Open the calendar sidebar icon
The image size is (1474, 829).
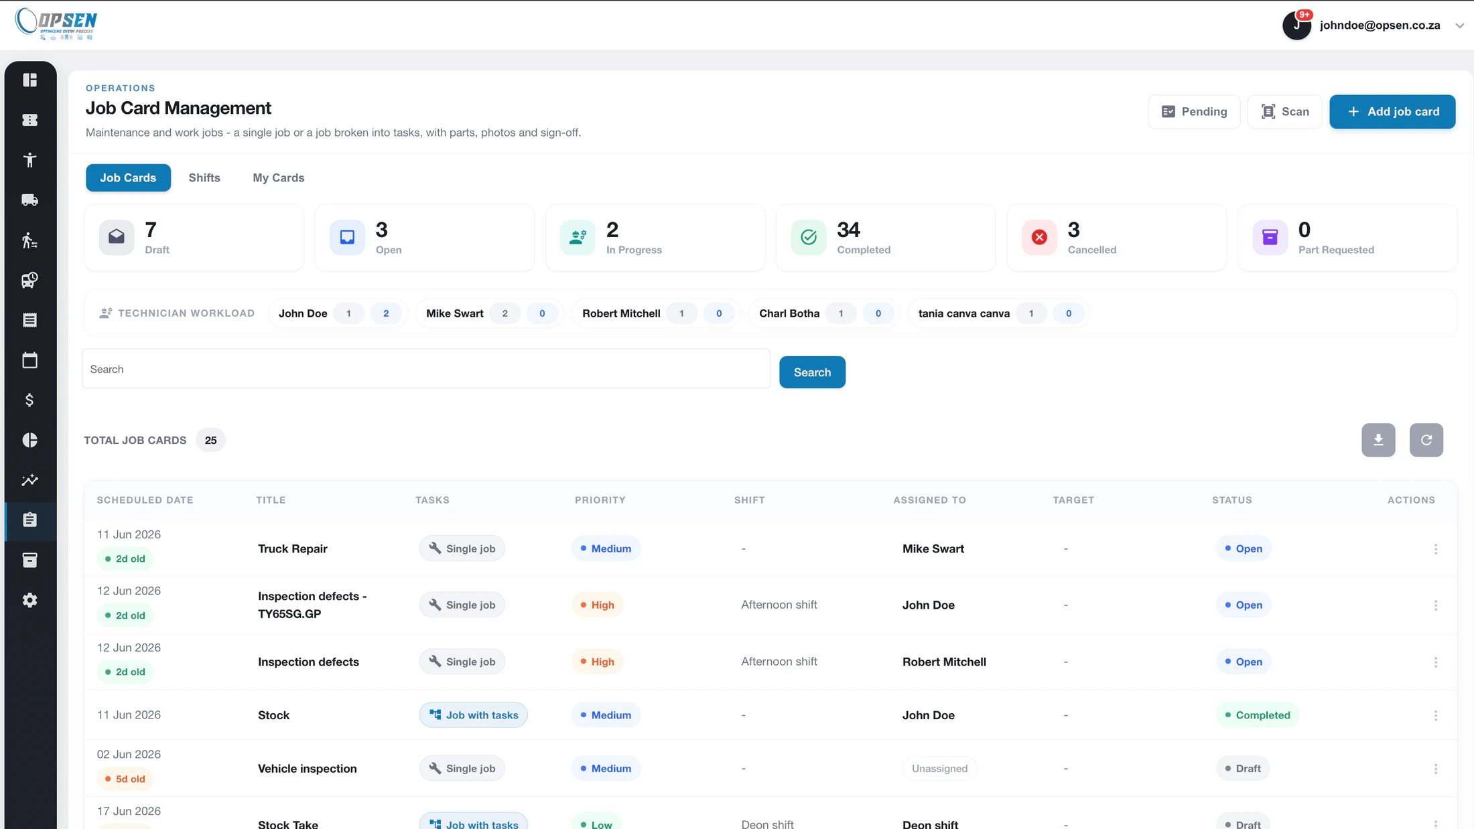point(29,360)
